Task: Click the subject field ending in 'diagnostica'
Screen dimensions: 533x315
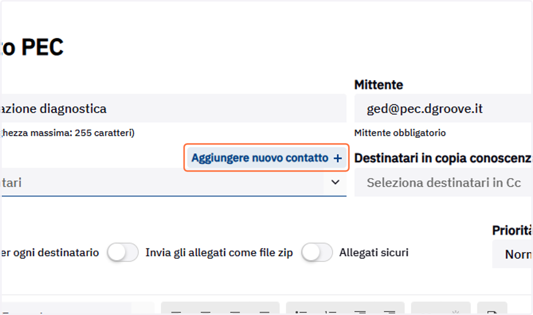Action: pyautogui.click(x=173, y=108)
